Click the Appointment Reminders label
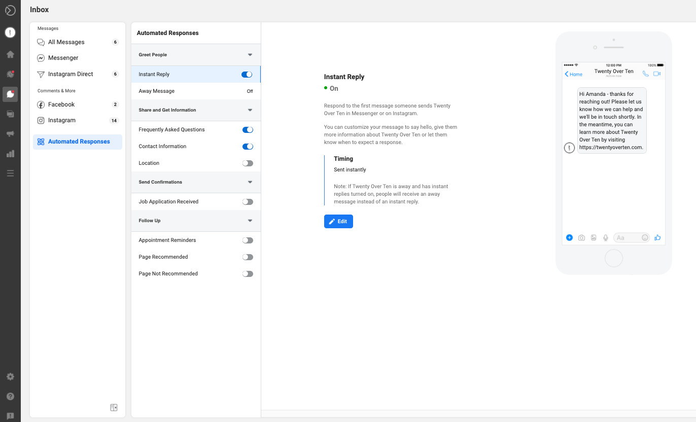The width and height of the screenshot is (696, 422). 167,240
